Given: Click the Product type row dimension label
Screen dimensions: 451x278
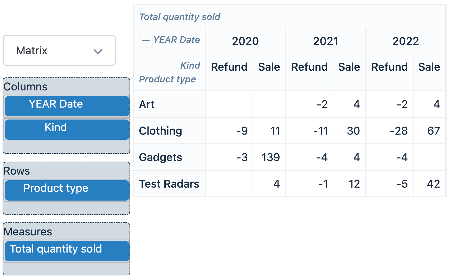Looking at the screenshot, I should [x=167, y=79].
